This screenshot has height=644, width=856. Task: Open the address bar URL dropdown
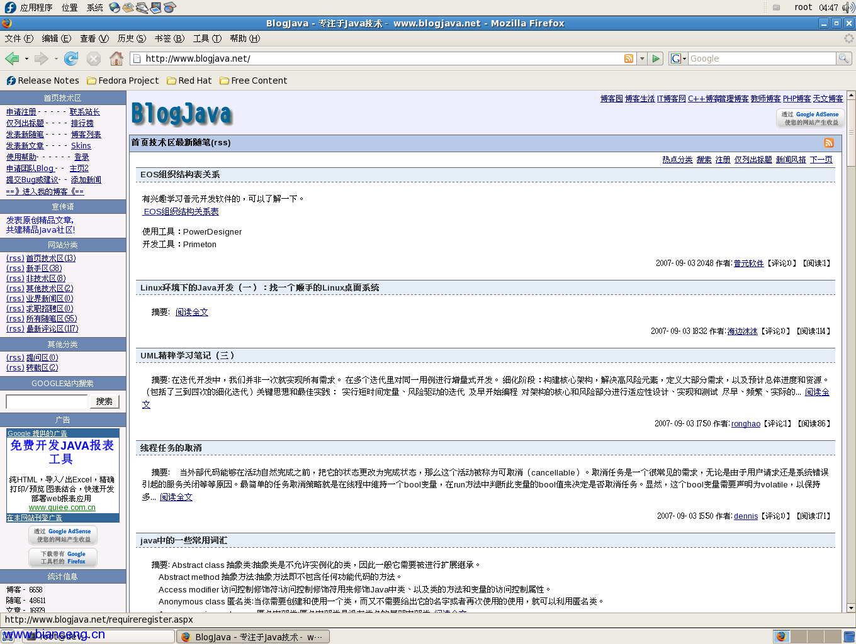(642, 58)
